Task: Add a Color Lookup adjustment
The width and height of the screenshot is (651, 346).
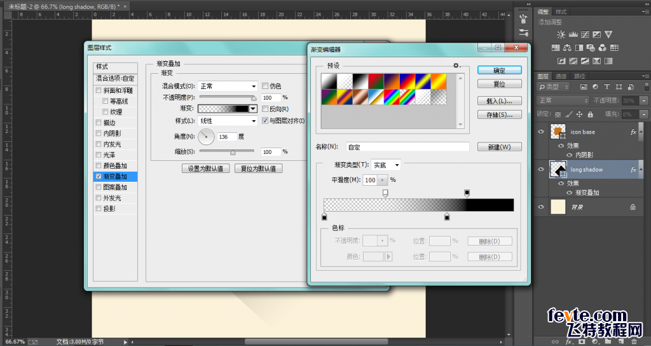Action: [615, 48]
